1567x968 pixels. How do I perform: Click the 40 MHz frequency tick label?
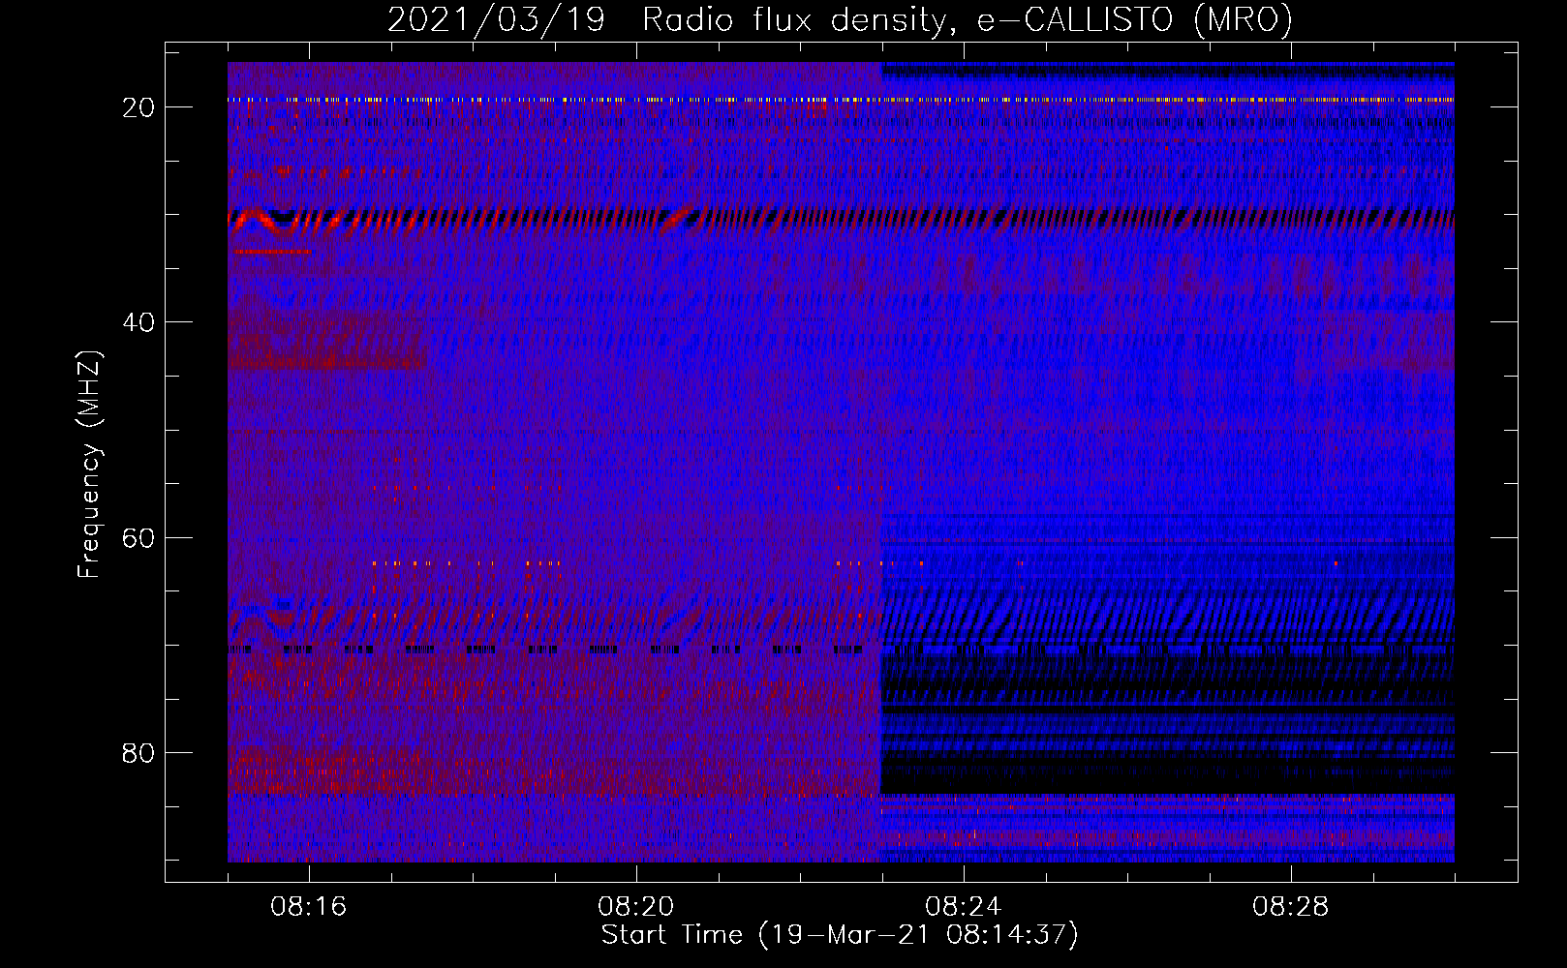(138, 322)
